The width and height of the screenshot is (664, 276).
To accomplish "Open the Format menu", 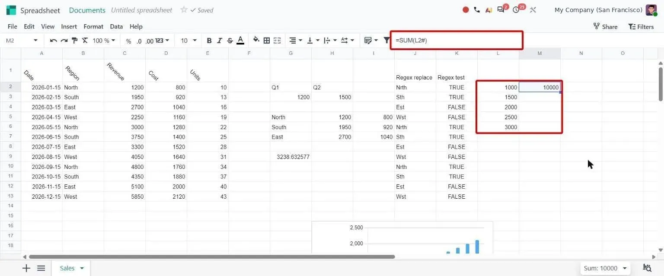I will point(93,26).
